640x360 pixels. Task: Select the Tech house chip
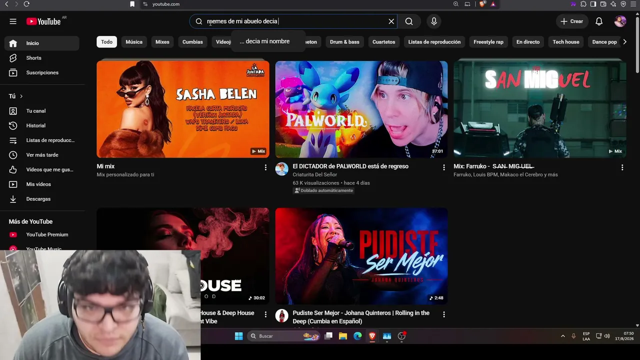pos(566,42)
